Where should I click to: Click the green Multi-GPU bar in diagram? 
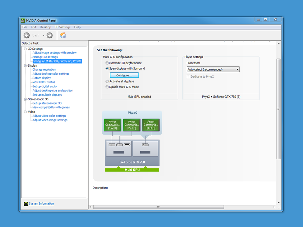[132, 170]
